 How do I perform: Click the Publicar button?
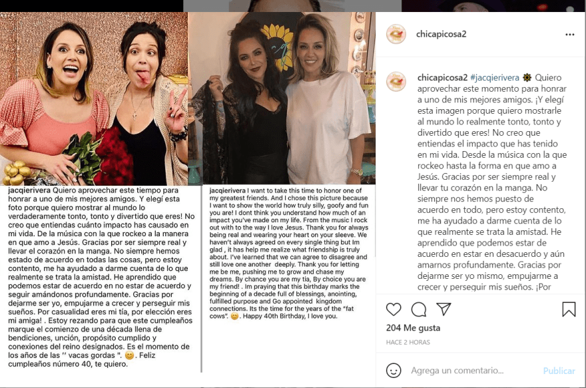pos(559,371)
